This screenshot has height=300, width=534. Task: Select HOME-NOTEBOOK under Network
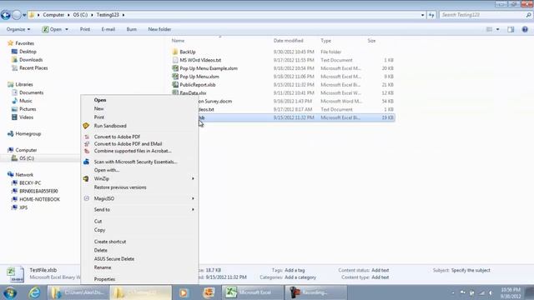point(39,199)
